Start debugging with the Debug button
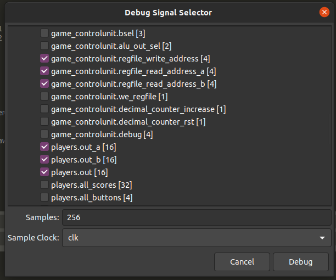 tap(301, 262)
